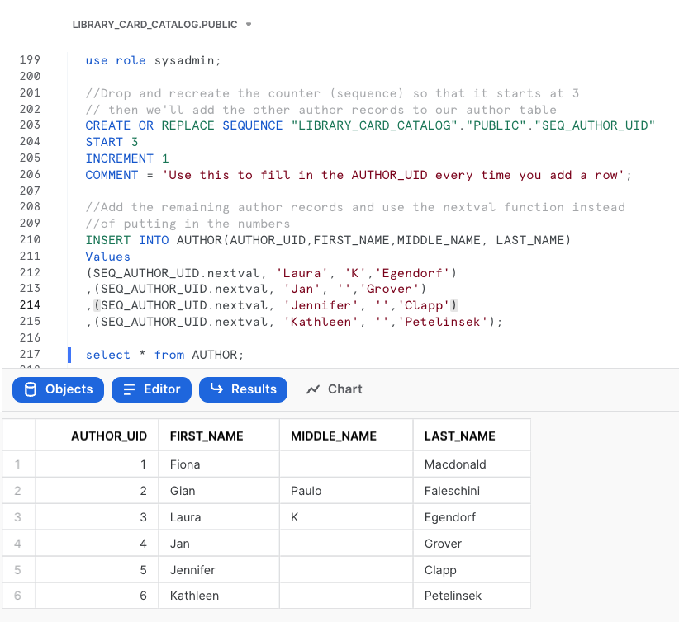
Task: Click the 'Clapp' values line in editor
Action: click(271, 305)
